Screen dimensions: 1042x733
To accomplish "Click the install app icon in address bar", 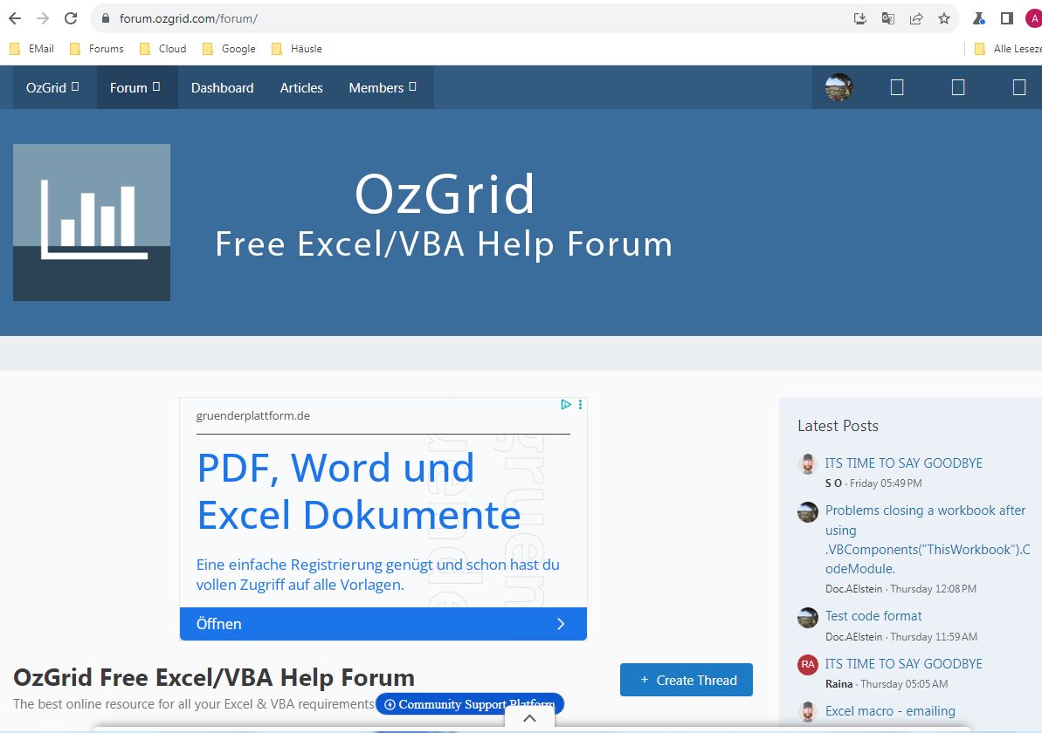I will point(860,18).
